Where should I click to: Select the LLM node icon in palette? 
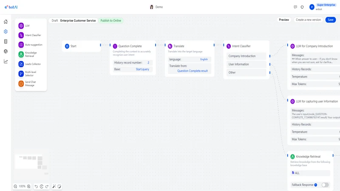click(21, 26)
